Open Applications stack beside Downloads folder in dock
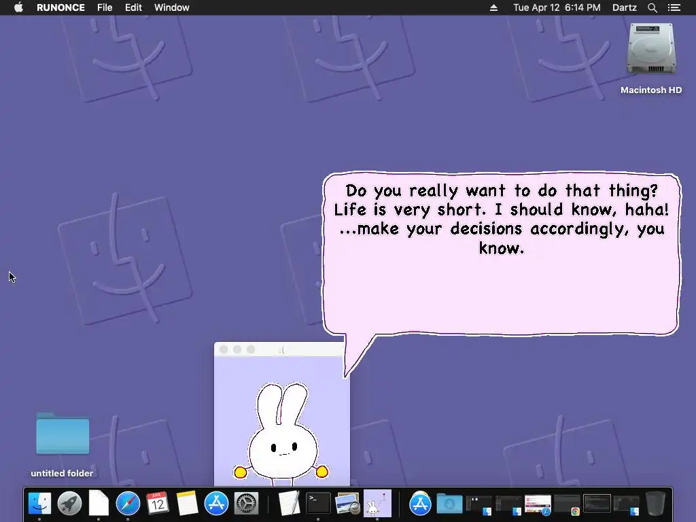The width and height of the screenshot is (696, 522). pos(420,504)
